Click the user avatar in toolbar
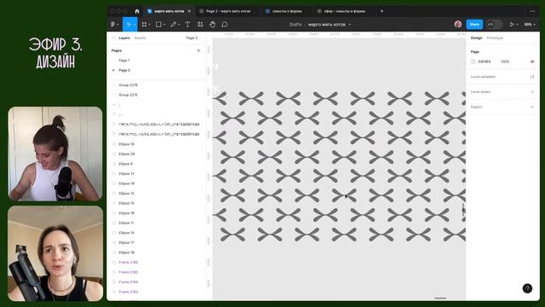Viewport: 545px width, 307px height. pos(458,25)
